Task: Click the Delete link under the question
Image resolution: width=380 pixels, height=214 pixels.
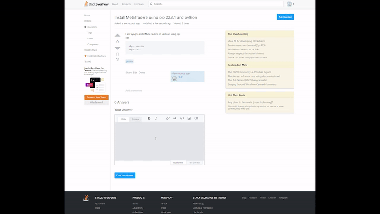Action: pyautogui.click(x=142, y=73)
